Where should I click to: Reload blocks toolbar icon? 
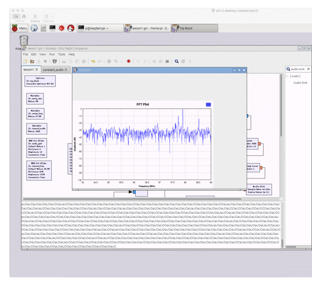click(x=183, y=61)
